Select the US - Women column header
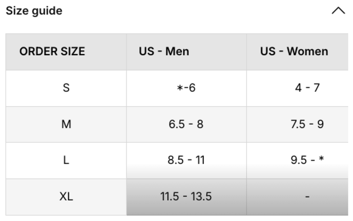The width and height of the screenshot is (353, 221). coord(294,51)
